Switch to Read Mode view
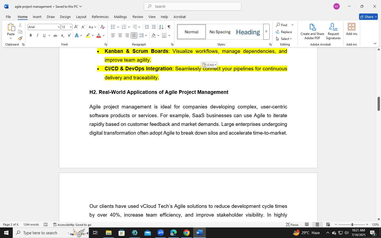This screenshot has height=238, width=381. (307, 225)
